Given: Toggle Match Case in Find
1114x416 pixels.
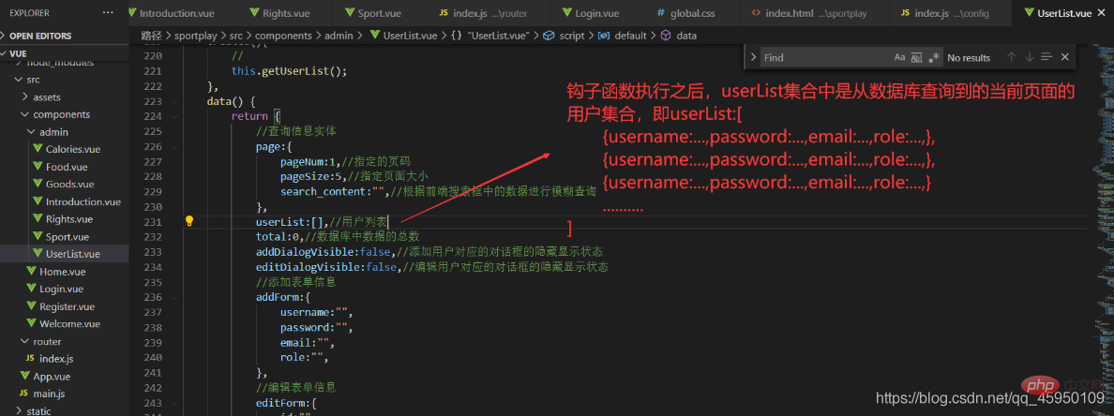Looking at the screenshot, I should click(x=899, y=57).
